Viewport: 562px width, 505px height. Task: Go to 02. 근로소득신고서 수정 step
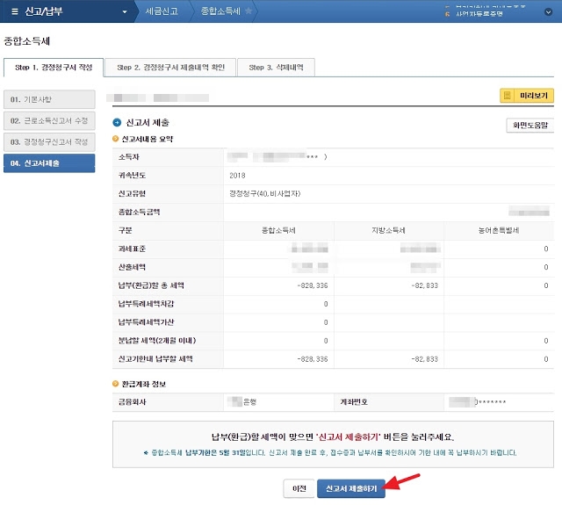(49, 121)
